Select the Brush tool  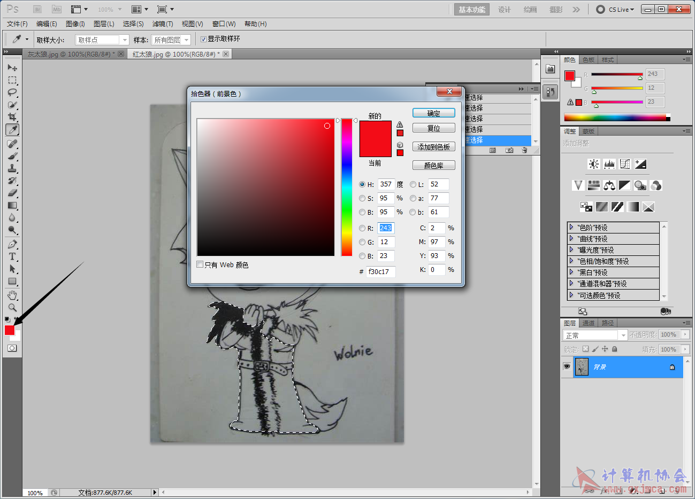[x=12, y=156]
